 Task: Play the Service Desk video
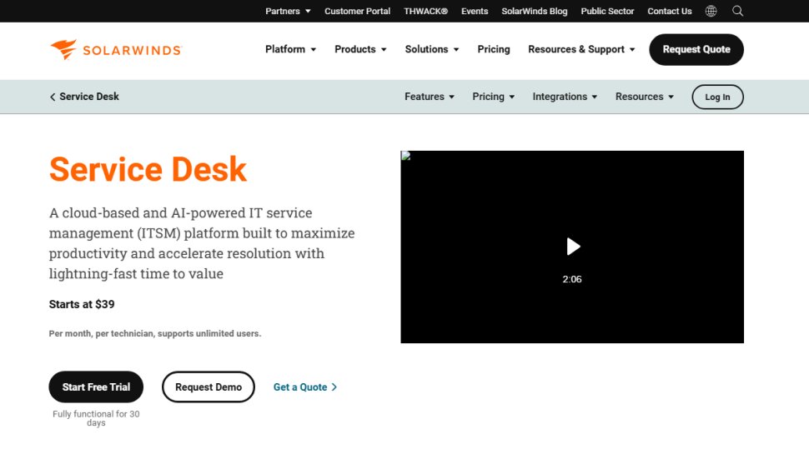click(x=573, y=247)
